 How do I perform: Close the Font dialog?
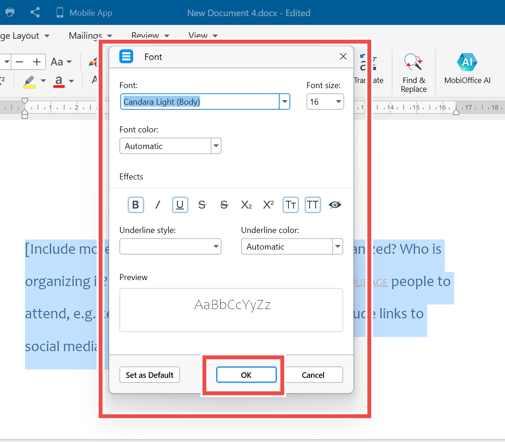click(x=343, y=56)
